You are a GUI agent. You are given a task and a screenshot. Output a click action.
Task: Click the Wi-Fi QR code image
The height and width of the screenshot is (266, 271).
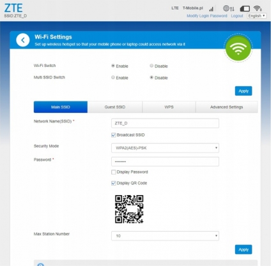pyautogui.click(x=129, y=209)
